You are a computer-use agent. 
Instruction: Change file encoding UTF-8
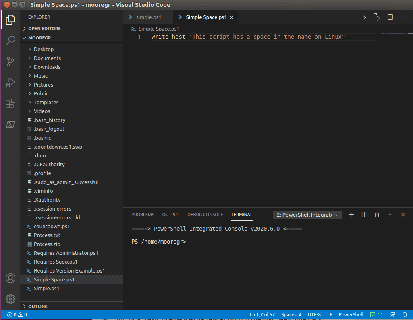tap(314, 314)
